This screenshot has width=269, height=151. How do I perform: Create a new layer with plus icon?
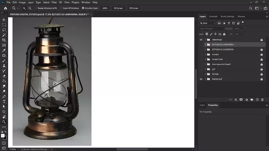pyautogui.click(x=257, y=100)
